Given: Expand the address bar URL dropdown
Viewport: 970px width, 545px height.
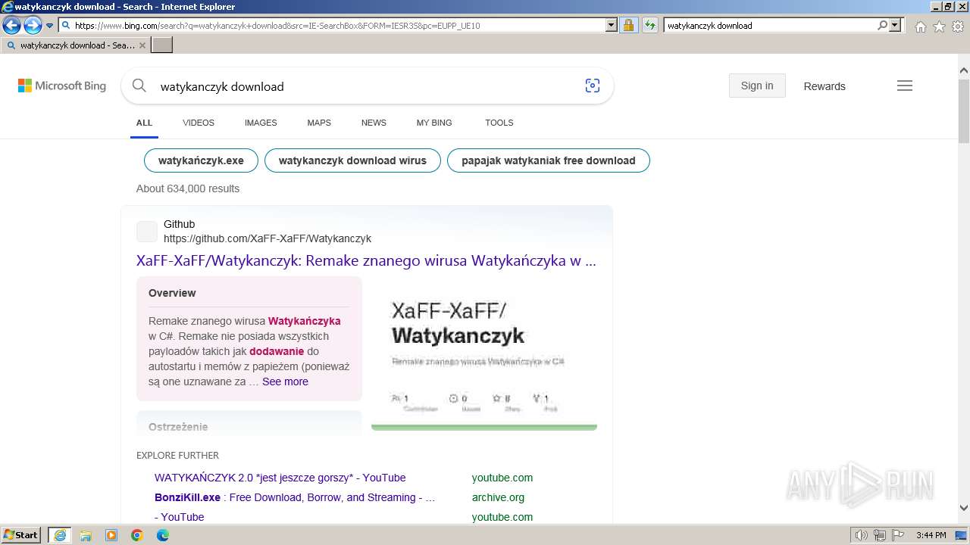Looking at the screenshot, I should pyautogui.click(x=612, y=25).
